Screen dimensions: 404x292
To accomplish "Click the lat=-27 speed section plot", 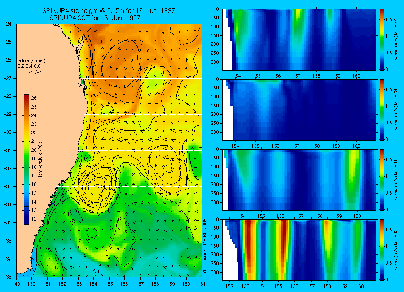I will point(299,40).
